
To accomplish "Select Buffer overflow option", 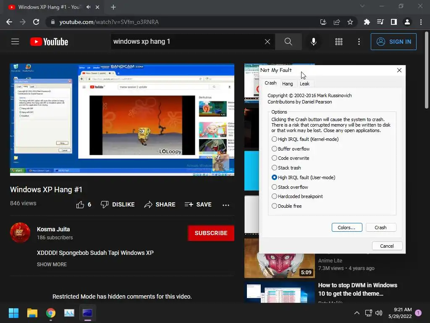I will pos(291,149).
